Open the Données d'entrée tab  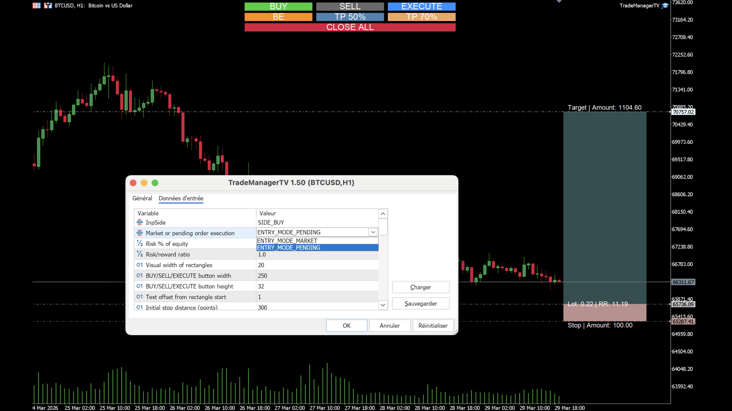point(181,198)
